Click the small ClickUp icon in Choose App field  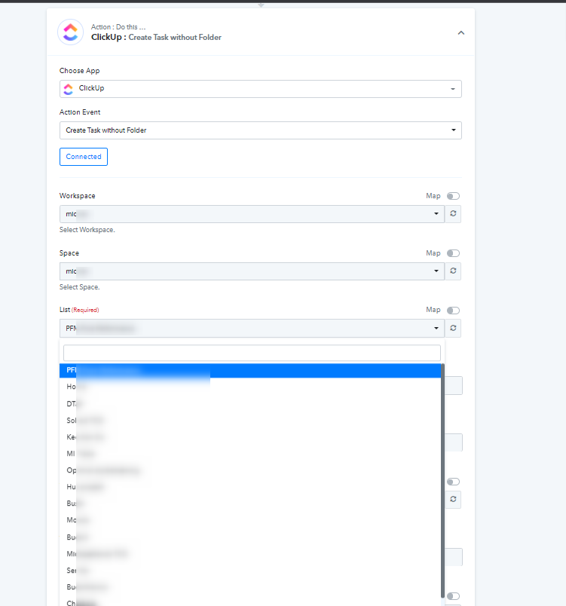69,89
